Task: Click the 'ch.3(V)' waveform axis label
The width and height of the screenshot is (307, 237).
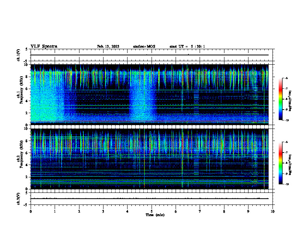Action: tap(18, 199)
